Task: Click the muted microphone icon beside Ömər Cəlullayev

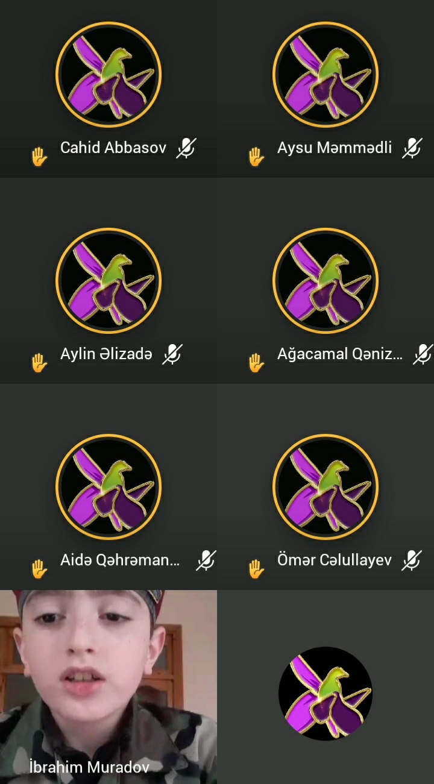Action: pyautogui.click(x=412, y=560)
